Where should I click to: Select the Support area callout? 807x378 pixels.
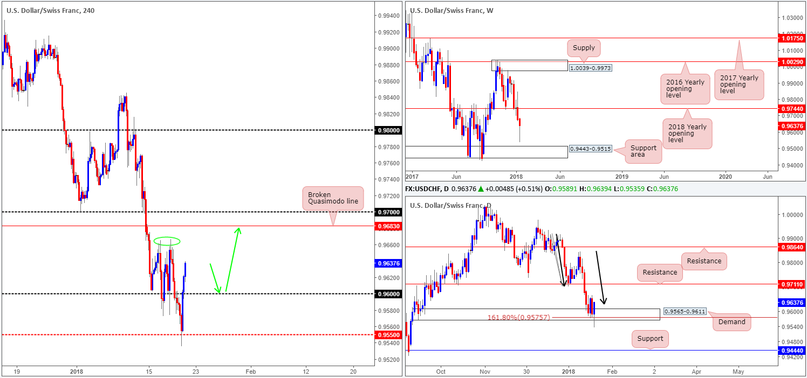click(x=643, y=152)
